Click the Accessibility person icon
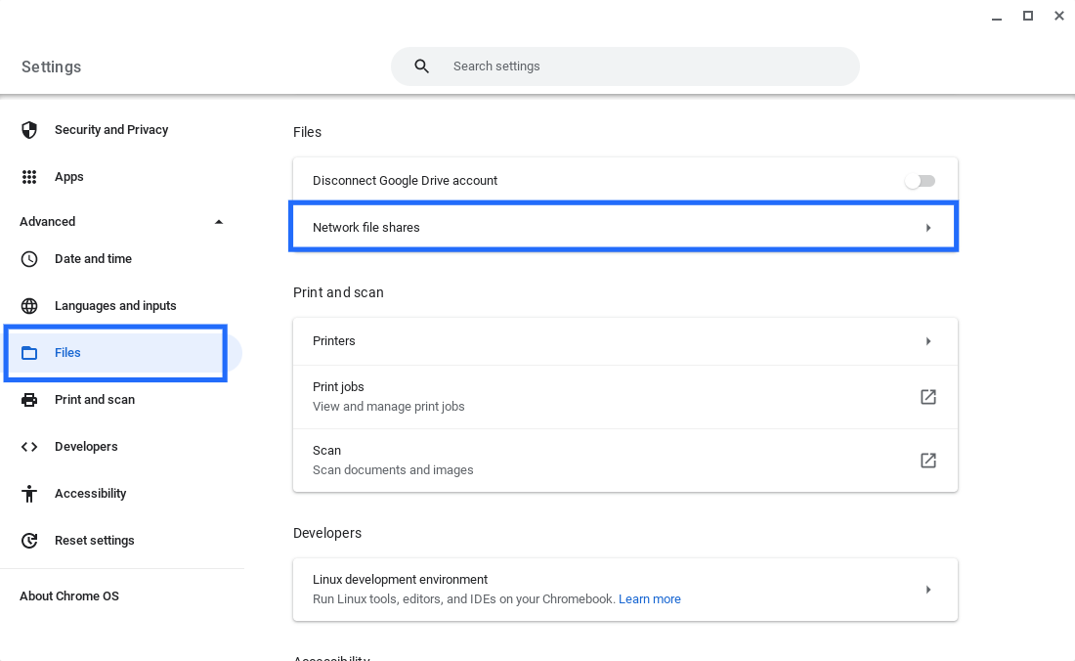This screenshot has width=1075, height=661. pyautogui.click(x=29, y=494)
